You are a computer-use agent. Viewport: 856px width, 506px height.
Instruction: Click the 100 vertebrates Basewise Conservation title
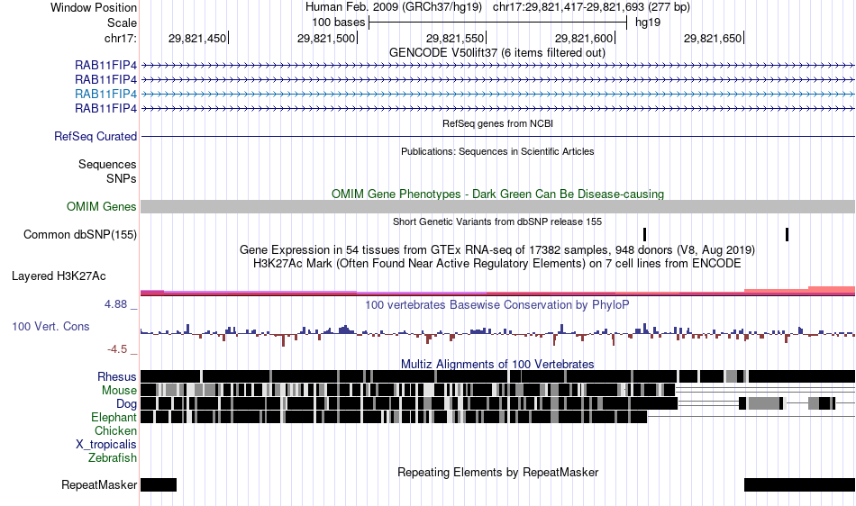tap(497, 305)
